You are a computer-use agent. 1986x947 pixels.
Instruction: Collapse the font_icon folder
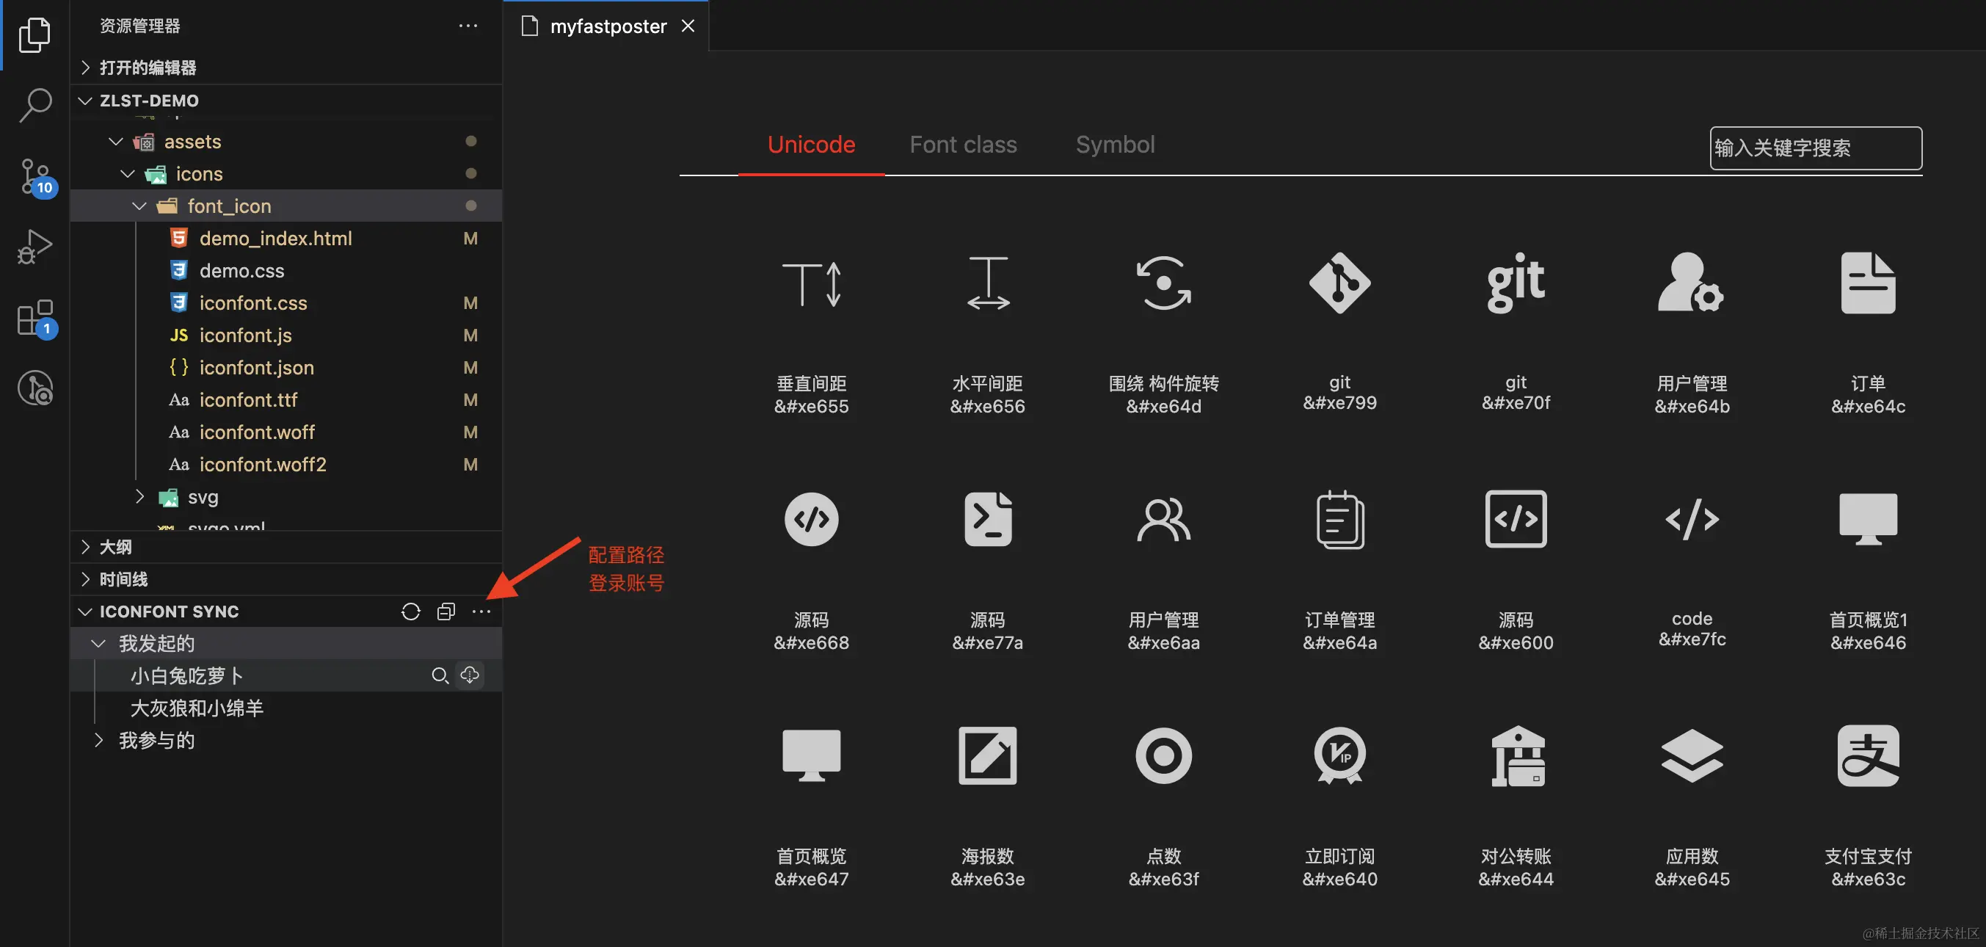click(139, 205)
